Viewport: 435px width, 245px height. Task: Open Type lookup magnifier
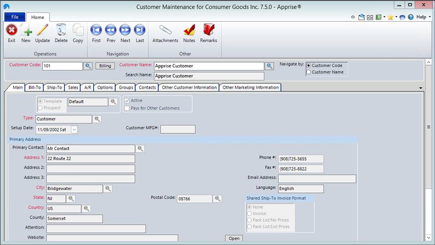tap(97, 119)
